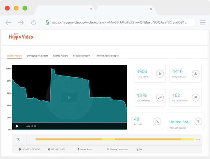210x159 pixels.
Task: Play the video from the control bar
Action: click(17, 126)
